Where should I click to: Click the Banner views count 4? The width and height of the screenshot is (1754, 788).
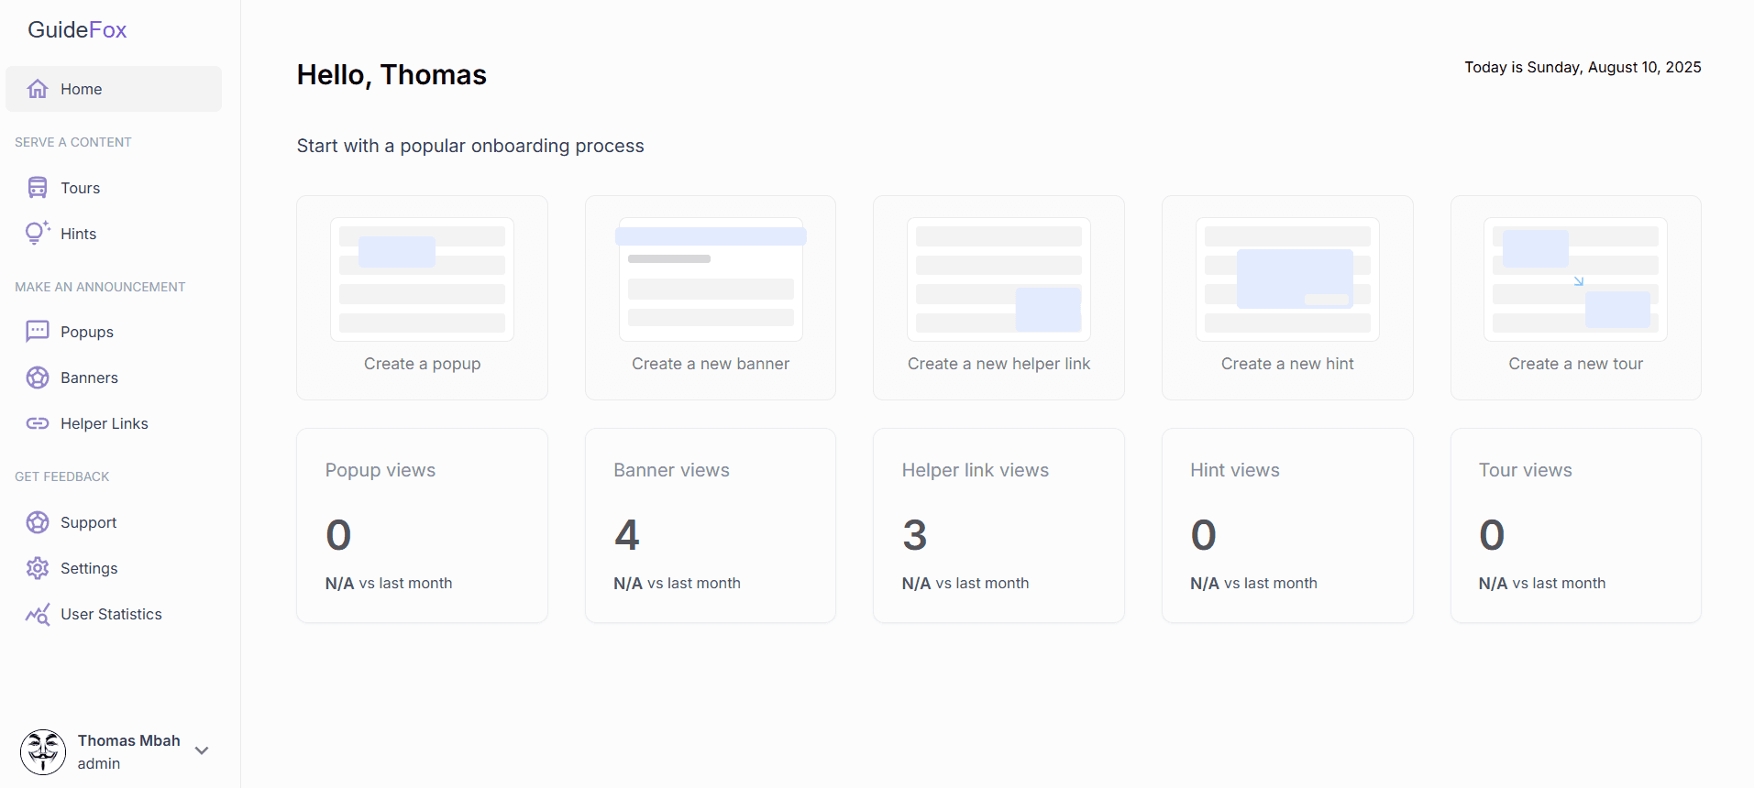[627, 535]
